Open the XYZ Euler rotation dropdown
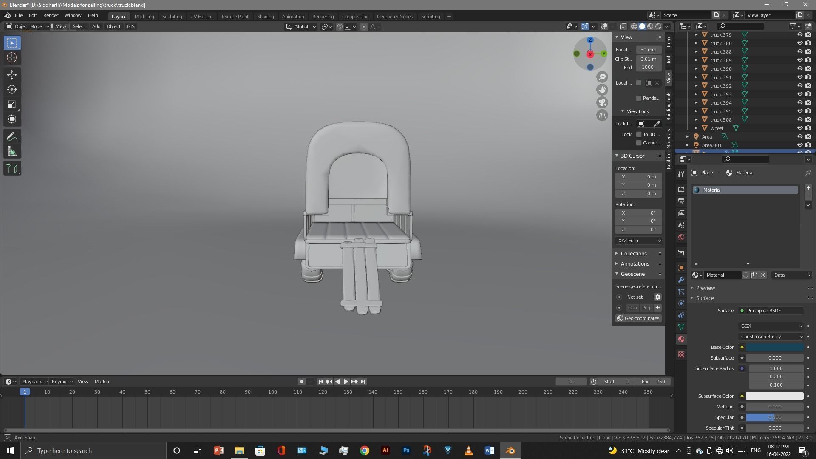Viewport: 816px width, 459px height. [x=639, y=241]
